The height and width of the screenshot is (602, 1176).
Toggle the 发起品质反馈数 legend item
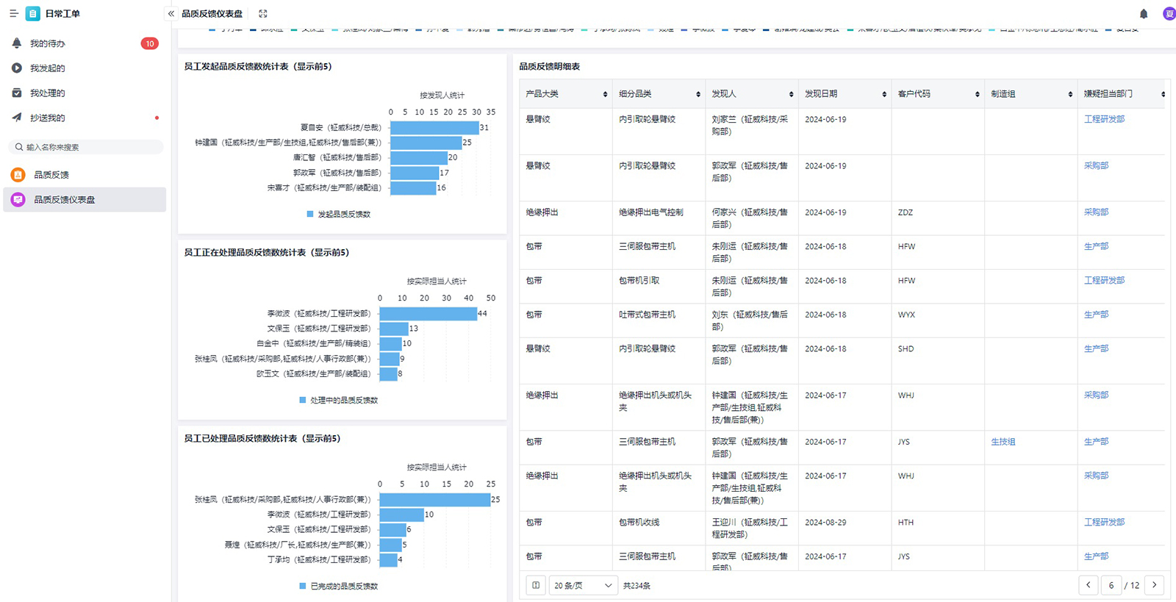tap(339, 214)
